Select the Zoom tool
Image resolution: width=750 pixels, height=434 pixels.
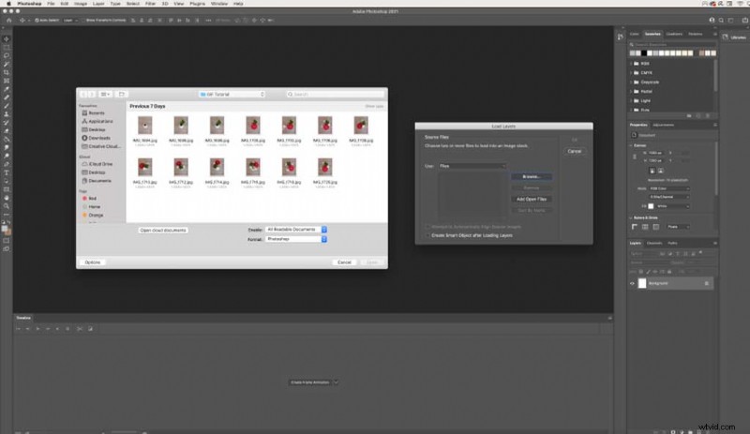7,206
